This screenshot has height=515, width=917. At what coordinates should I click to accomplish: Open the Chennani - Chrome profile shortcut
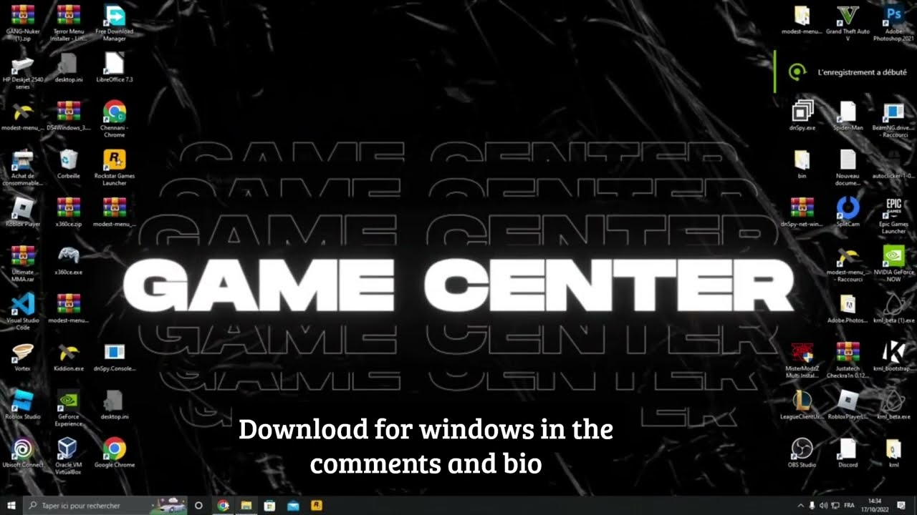115,119
